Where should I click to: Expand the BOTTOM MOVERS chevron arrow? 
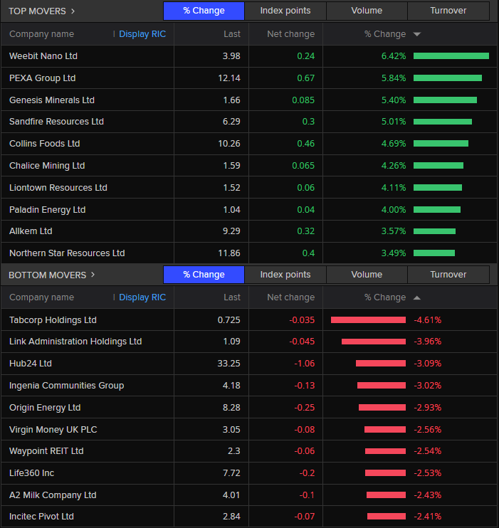click(x=93, y=275)
